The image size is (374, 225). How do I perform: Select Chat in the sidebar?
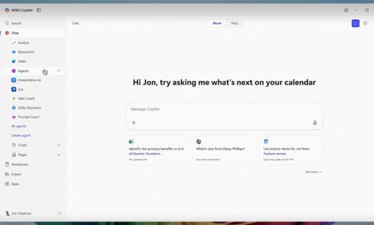(34, 33)
